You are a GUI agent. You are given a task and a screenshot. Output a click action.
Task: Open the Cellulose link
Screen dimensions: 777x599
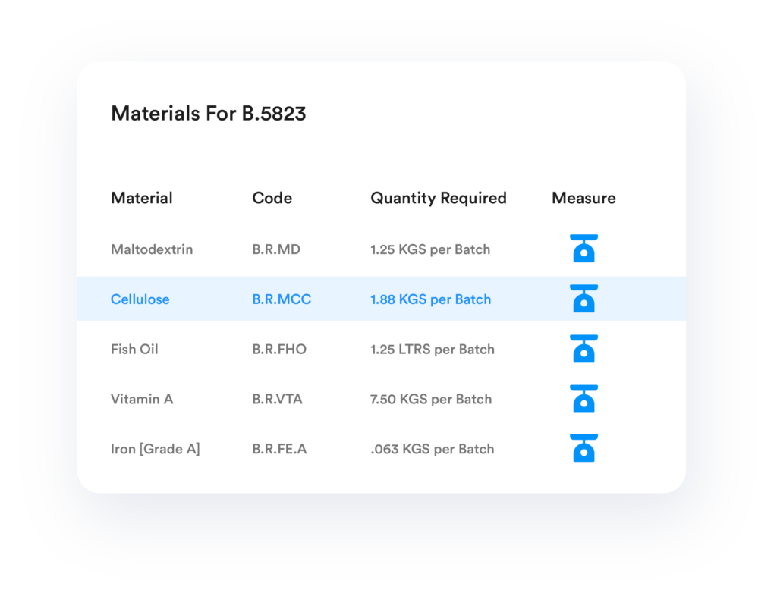tap(140, 299)
